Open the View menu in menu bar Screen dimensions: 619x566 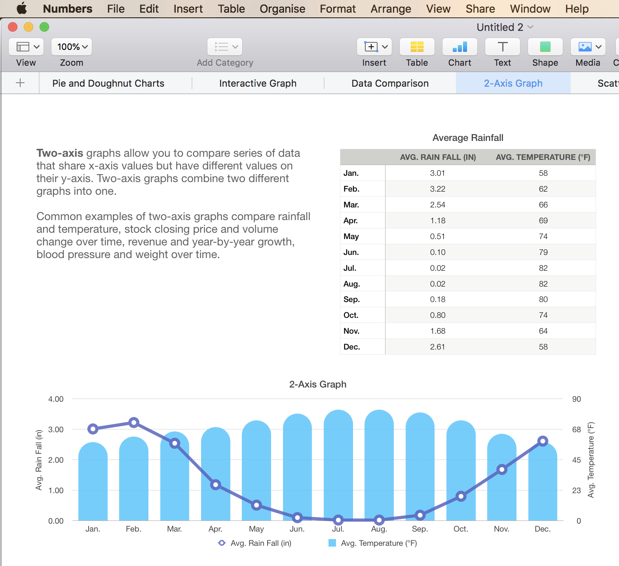pyautogui.click(x=438, y=9)
